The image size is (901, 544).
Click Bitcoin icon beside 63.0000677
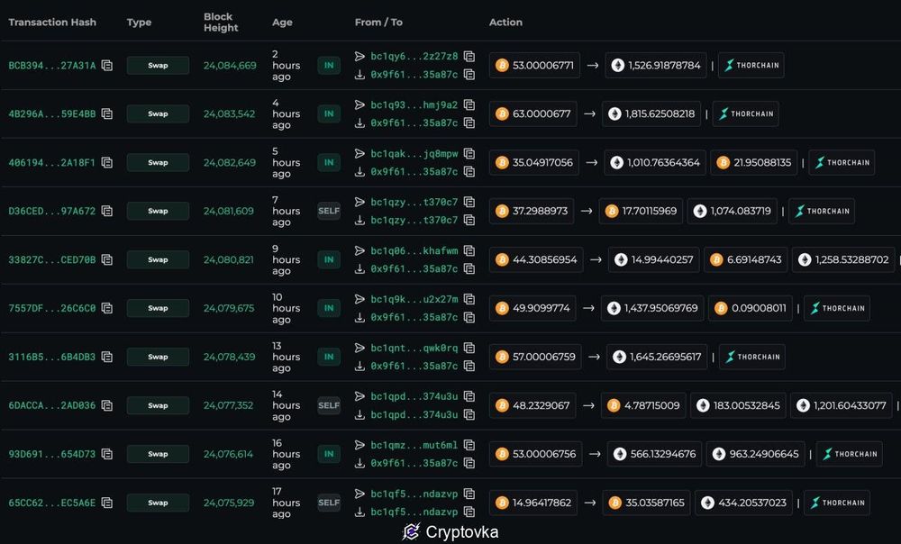click(502, 113)
